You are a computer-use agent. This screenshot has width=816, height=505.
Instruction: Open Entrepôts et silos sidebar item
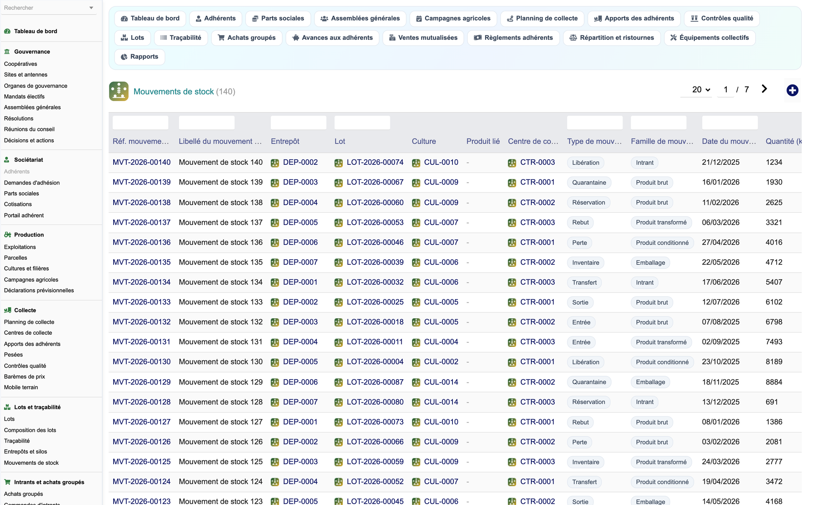tap(26, 452)
